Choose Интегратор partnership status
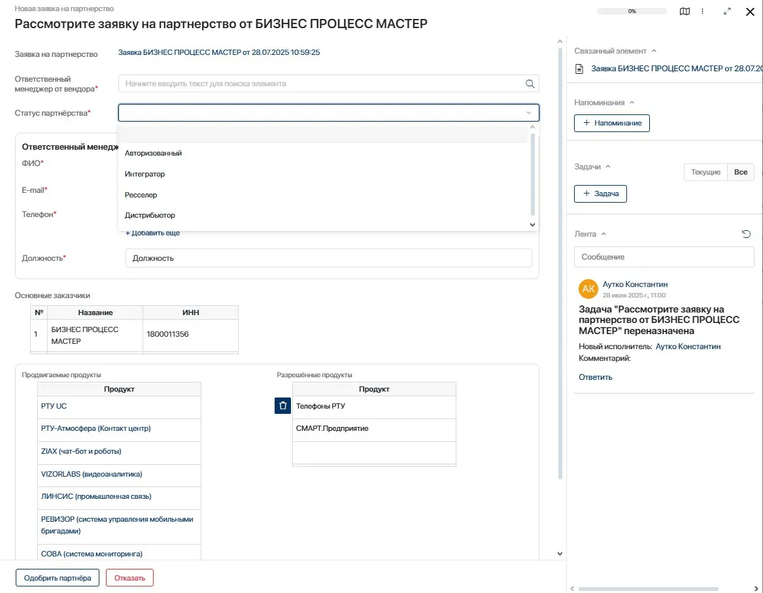Viewport: 763px width, 593px height. [144, 174]
